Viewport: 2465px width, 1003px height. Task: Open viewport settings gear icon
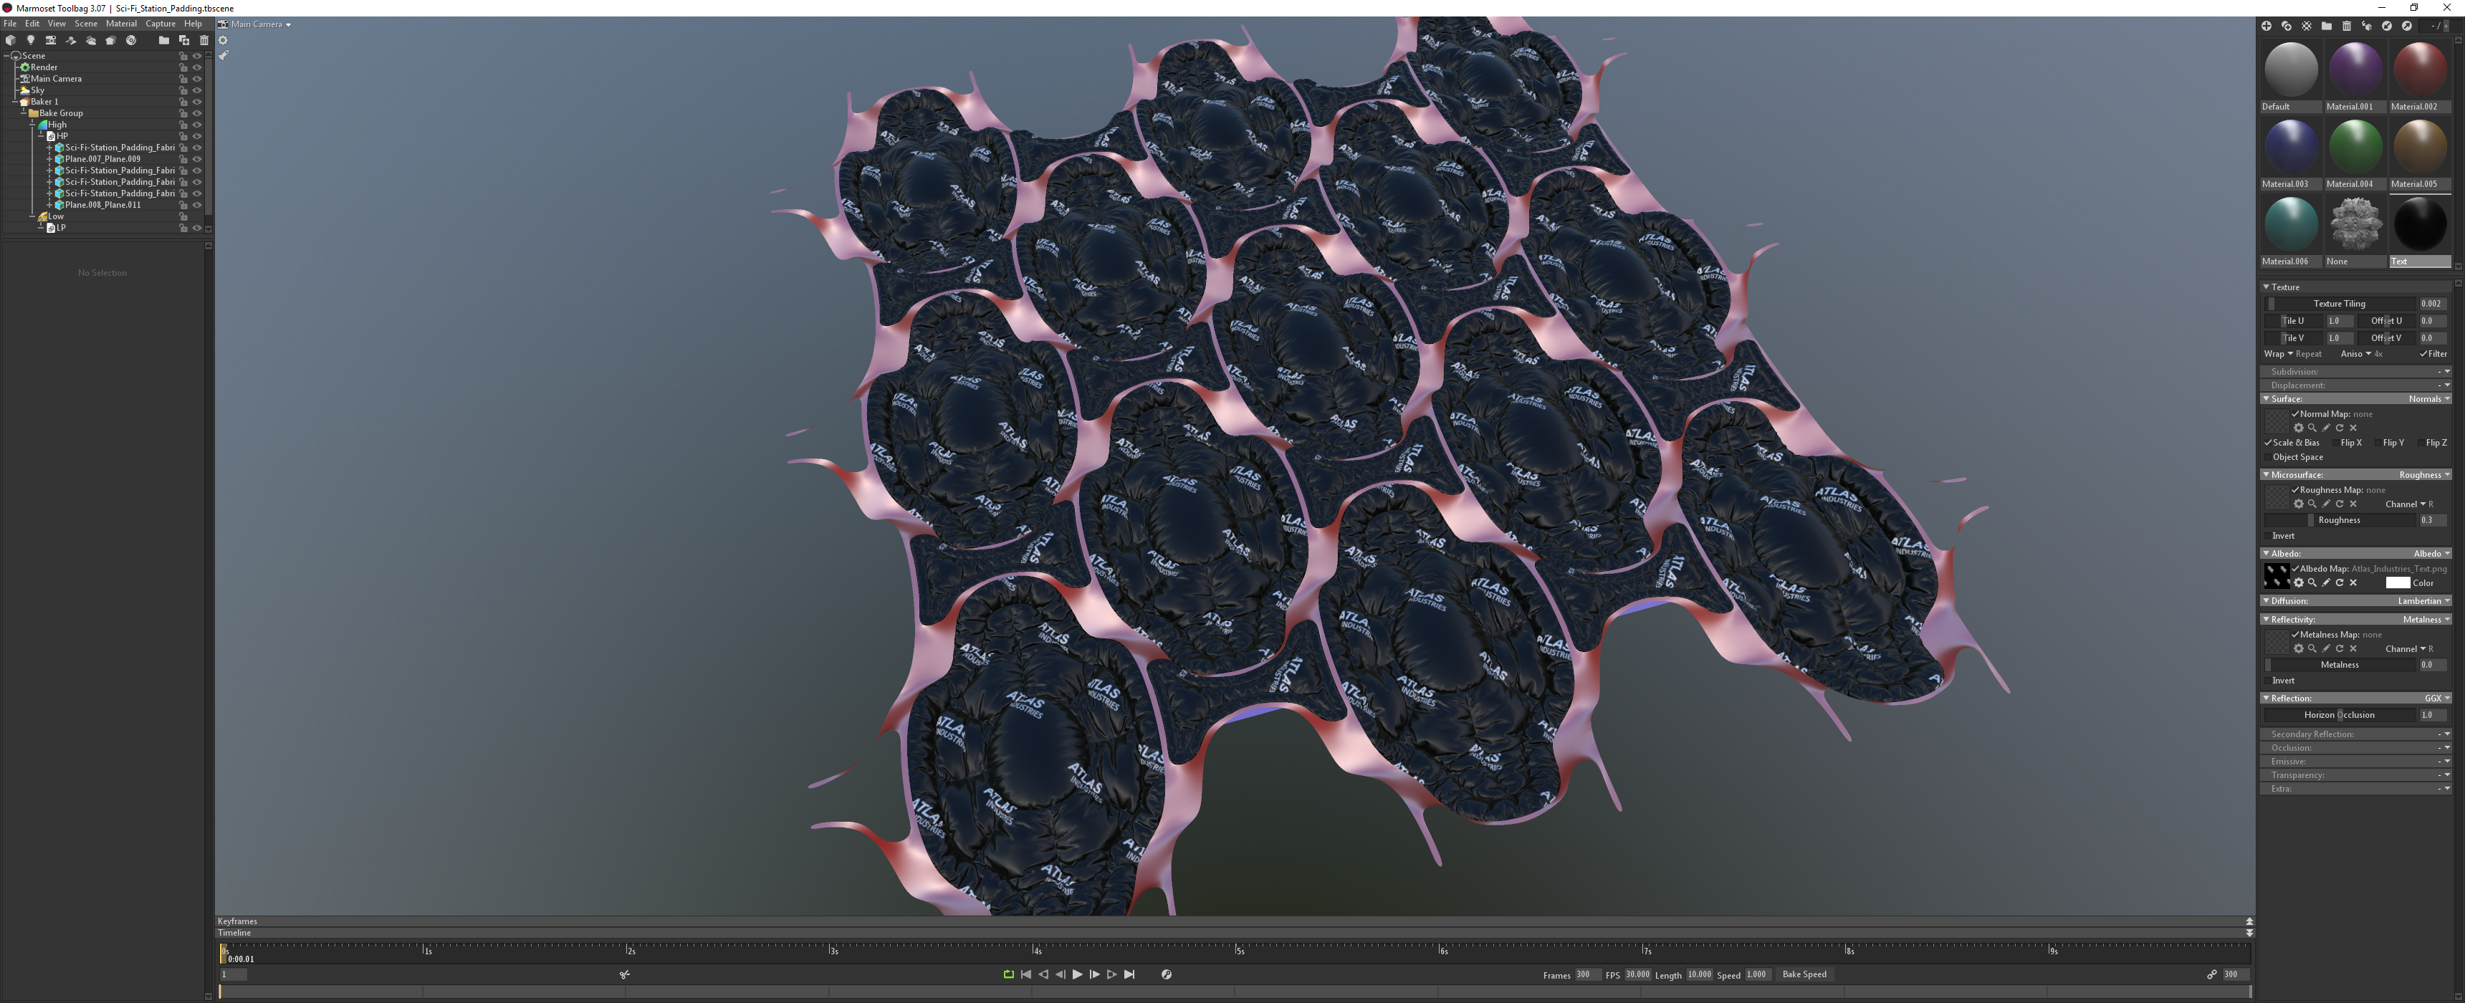[x=223, y=40]
